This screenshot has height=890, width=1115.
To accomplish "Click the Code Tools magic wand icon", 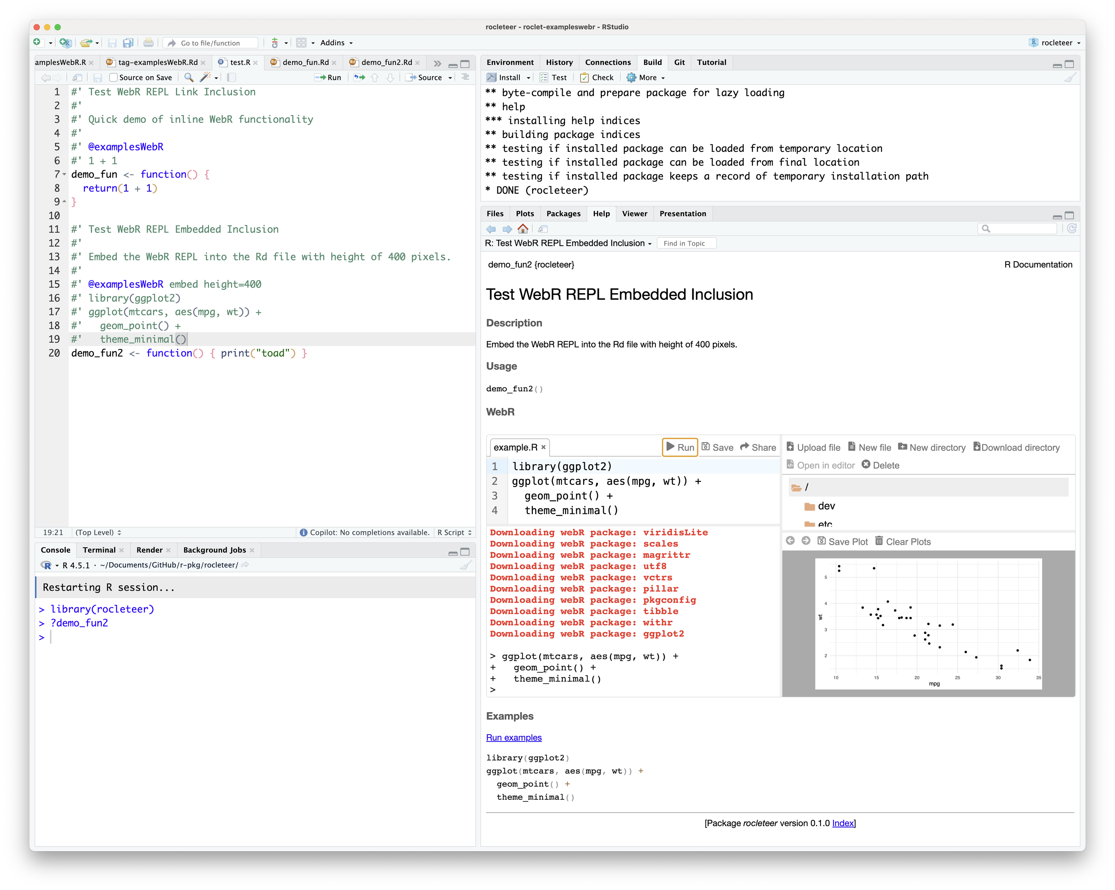I will (x=205, y=77).
